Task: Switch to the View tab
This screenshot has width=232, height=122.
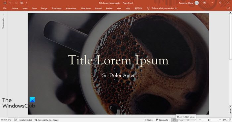Action: (x=119, y=8)
